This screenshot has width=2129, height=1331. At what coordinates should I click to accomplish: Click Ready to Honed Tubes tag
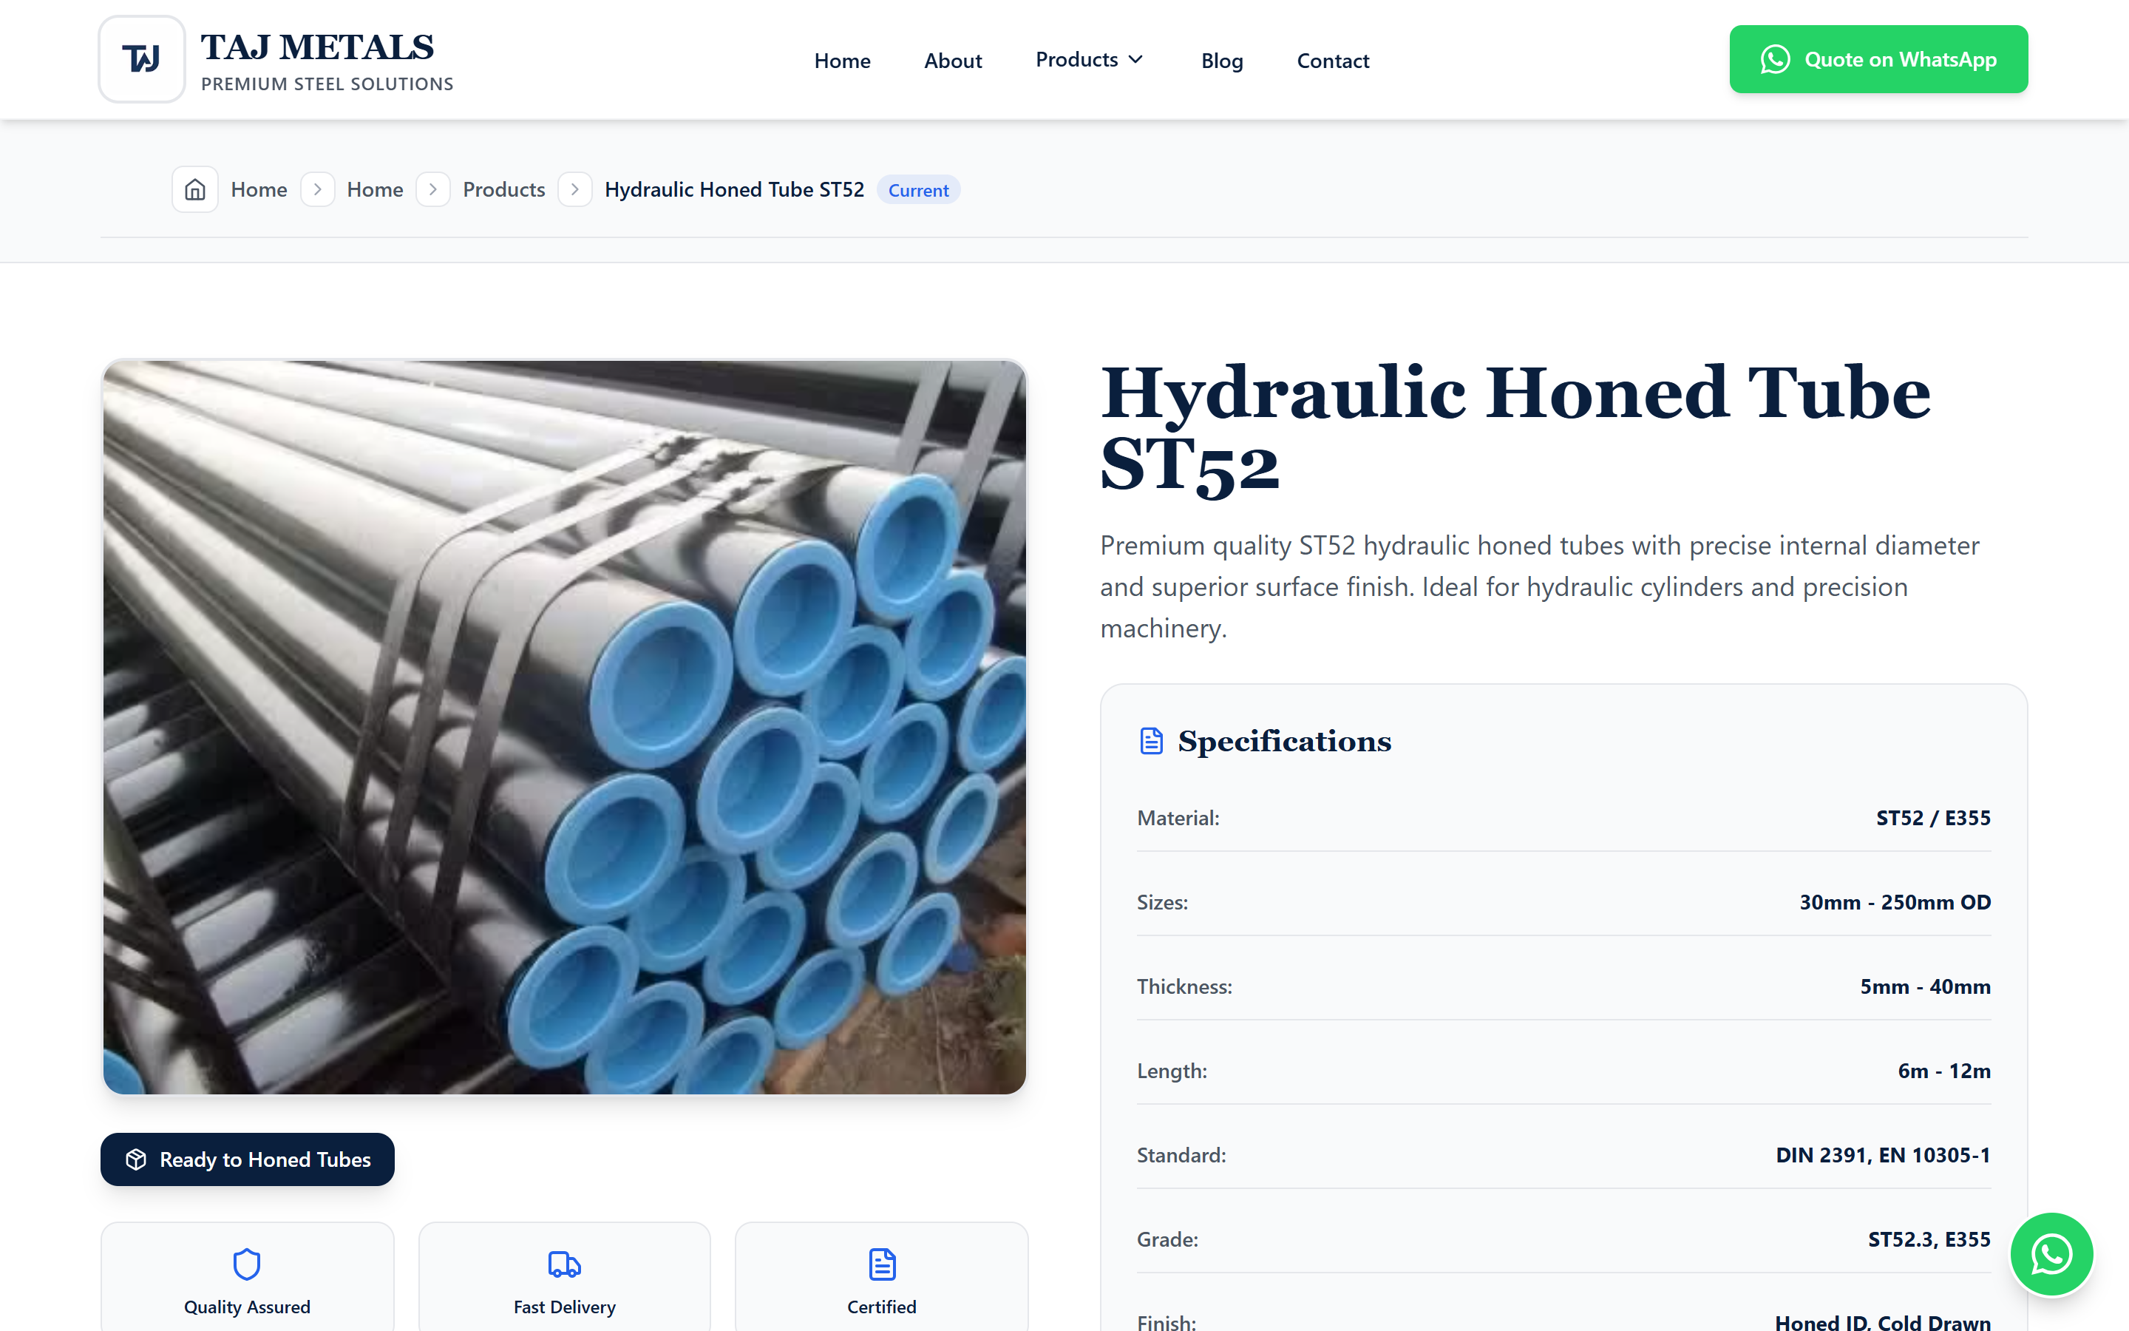click(247, 1159)
